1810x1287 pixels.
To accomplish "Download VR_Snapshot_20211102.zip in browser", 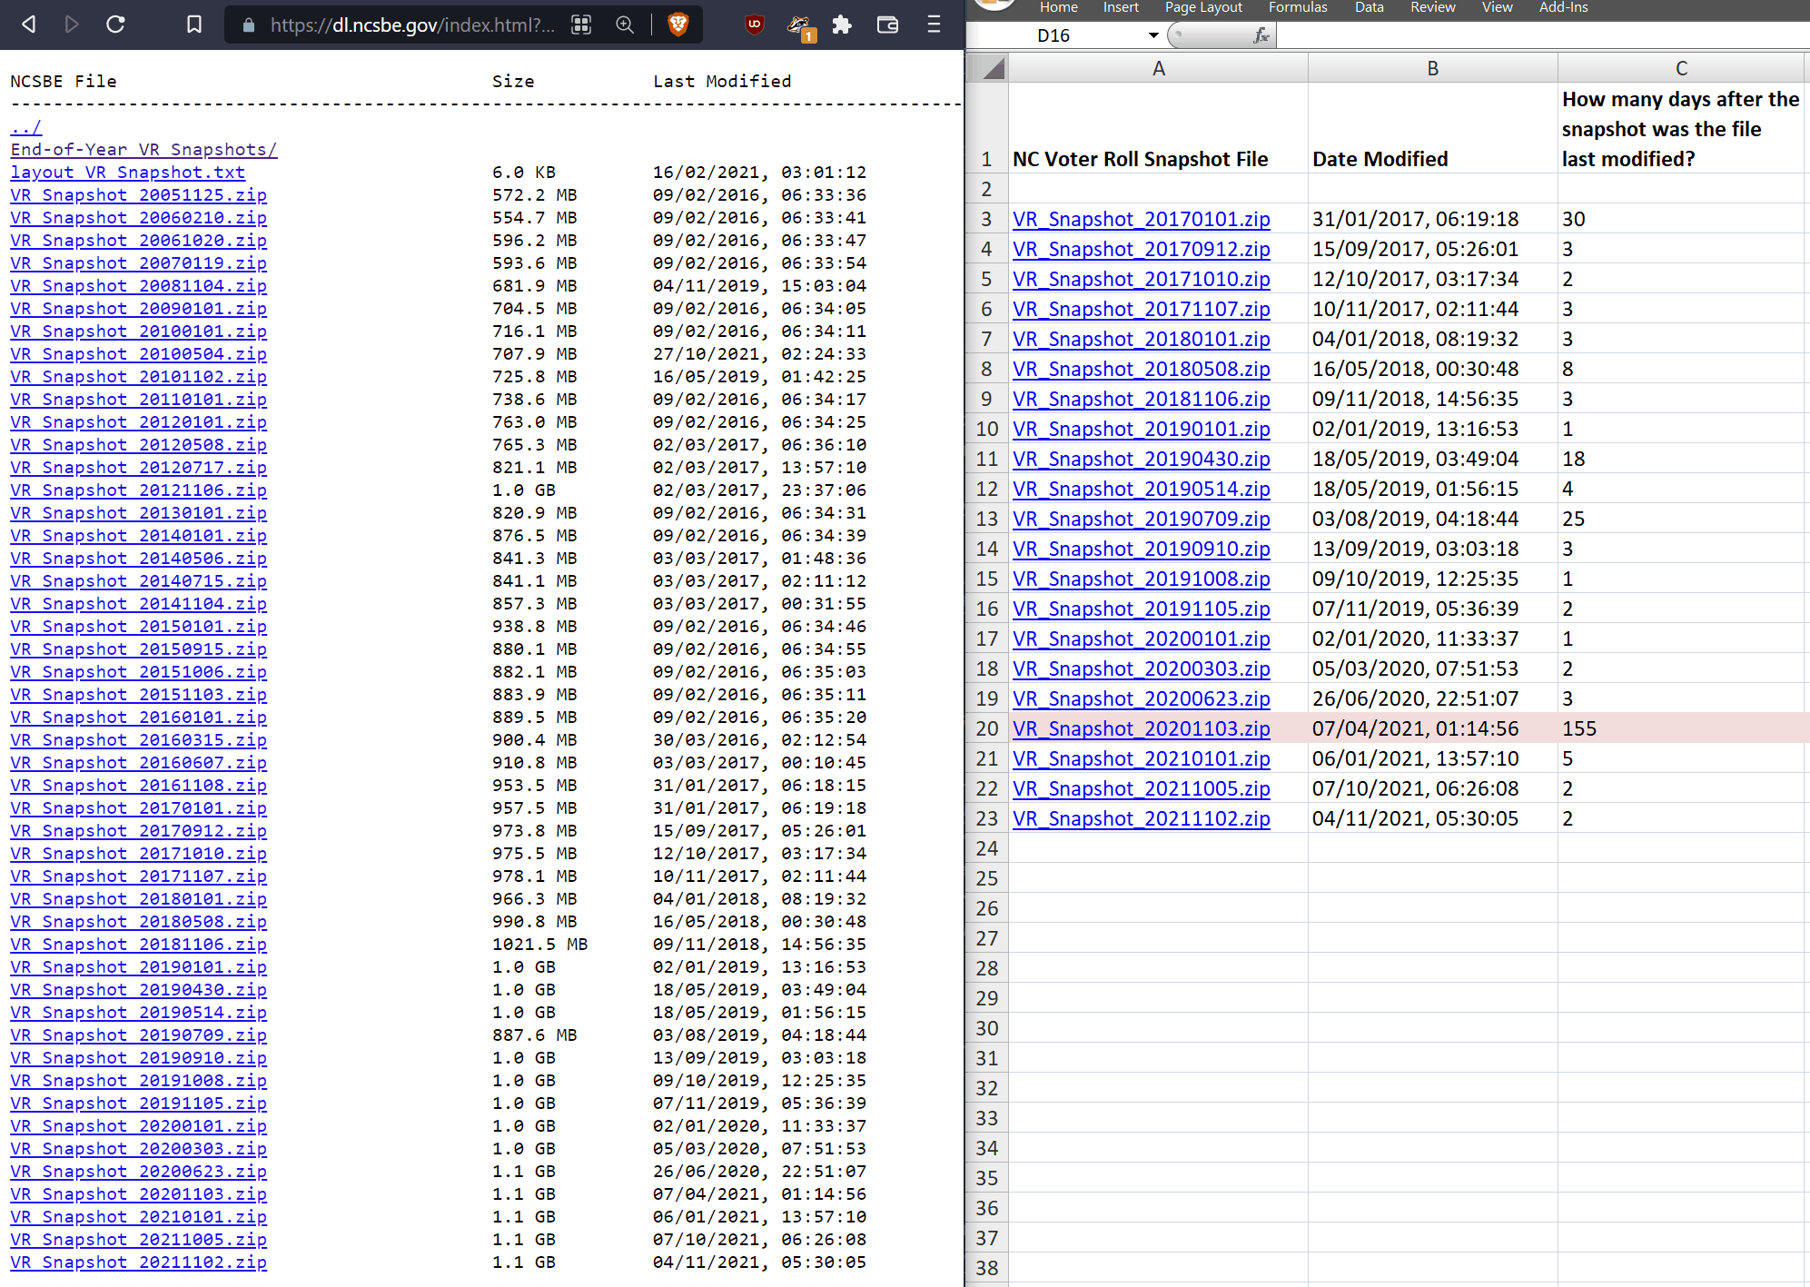I will pyautogui.click(x=139, y=1262).
